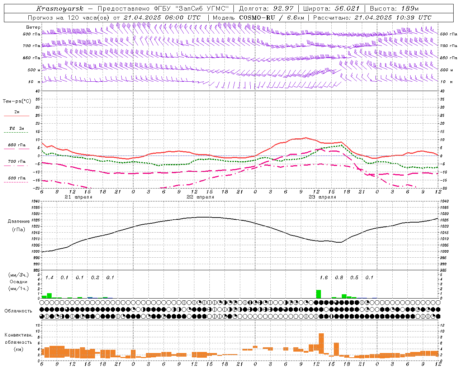Viewport: 459px width, 367px height.
Task: Click the Ветер wind section label
Action: [33, 27]
